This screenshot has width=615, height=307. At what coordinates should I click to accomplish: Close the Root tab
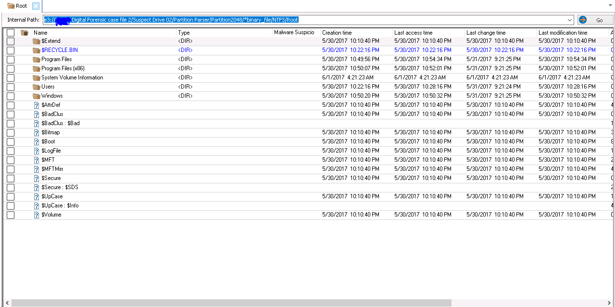tap(36, 6)
